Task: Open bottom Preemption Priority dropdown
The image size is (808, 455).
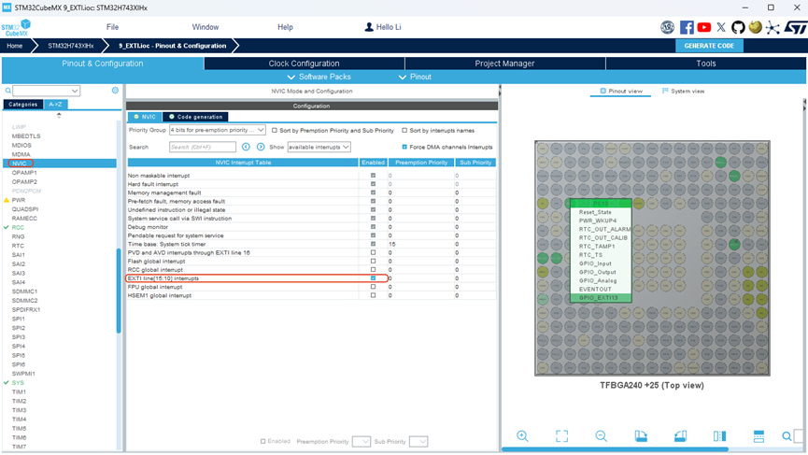Action: [361, 442]
